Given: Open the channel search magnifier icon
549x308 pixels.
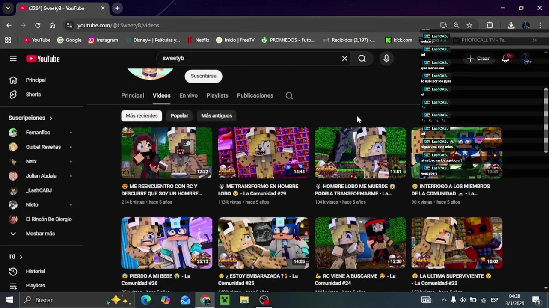Looking at the screenshot, I should (289, 95).
